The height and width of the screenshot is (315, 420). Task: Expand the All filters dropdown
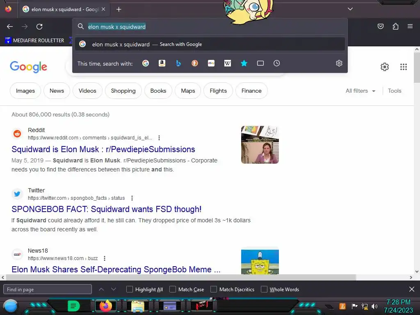[361, 91]
